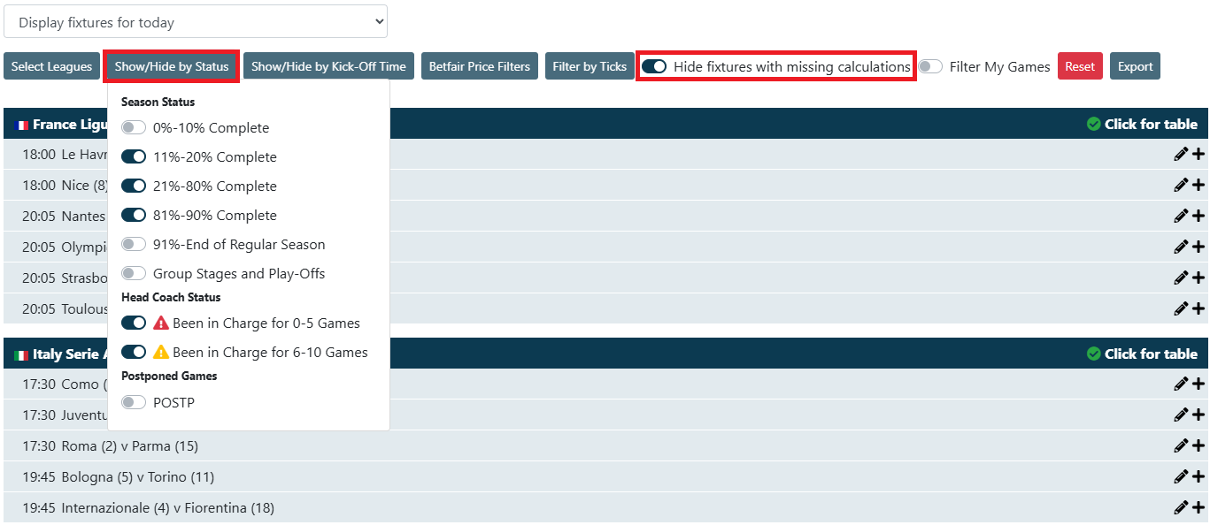Click pencil icon on 20:05 Nantes fixture row

click(1180, 217)
